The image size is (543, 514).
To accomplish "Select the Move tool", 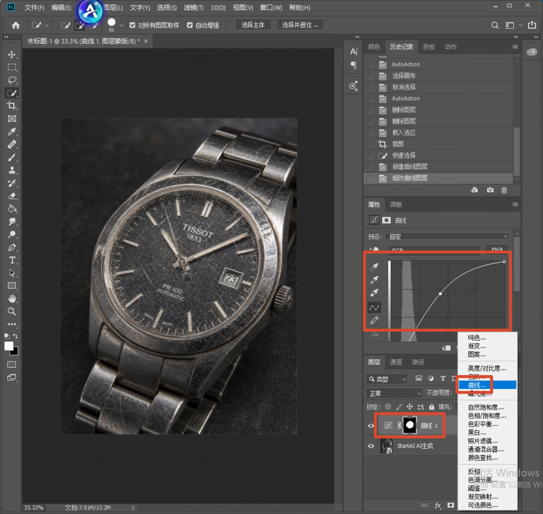I will (x=12, y=55).
